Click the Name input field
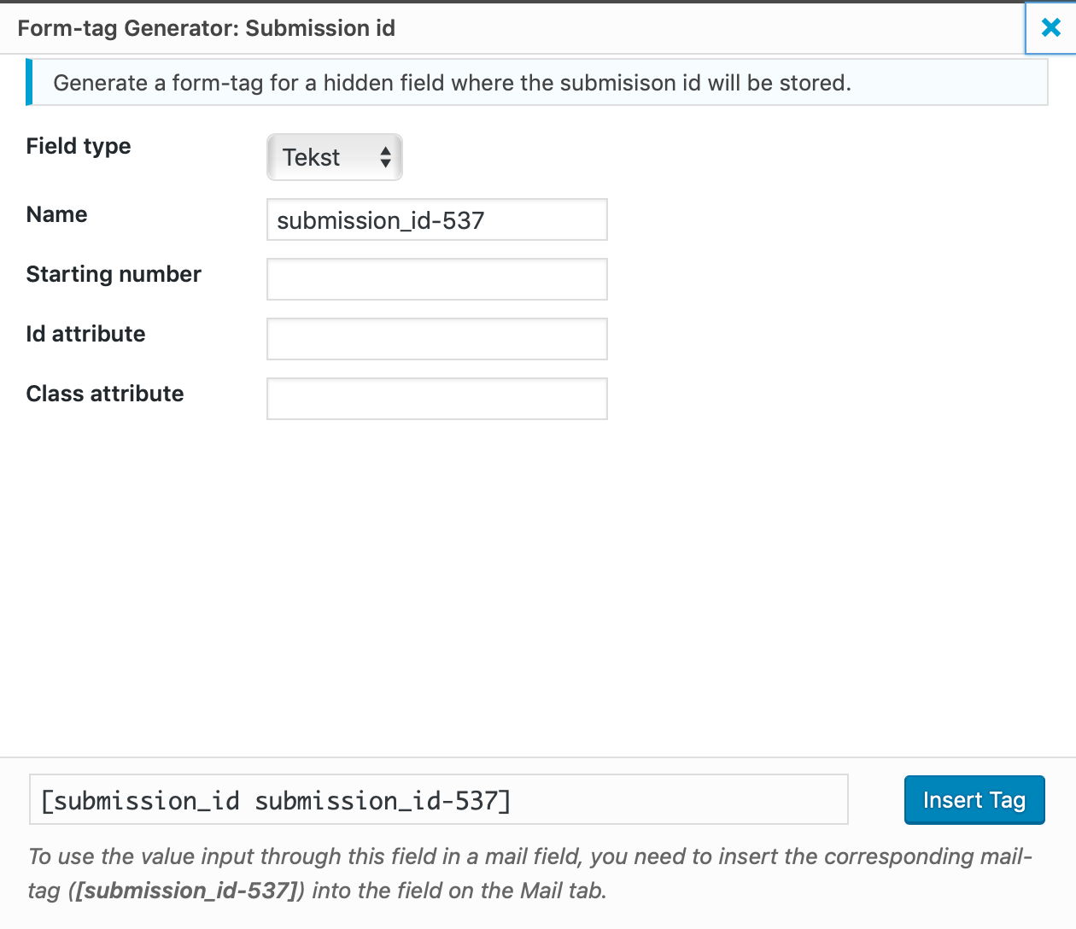 point(437,219)
